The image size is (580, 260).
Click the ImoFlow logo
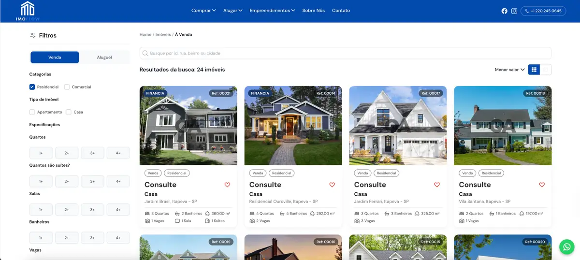[28, 11]
